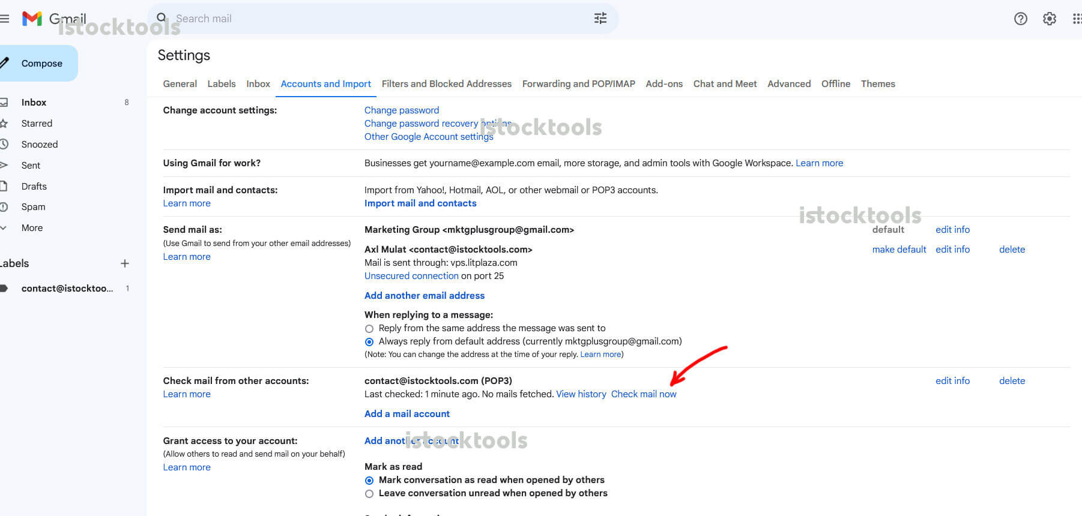The image size is (1082, 516).
Task: Click Import mail and contacts link
Action: click(x=420, y=203)
